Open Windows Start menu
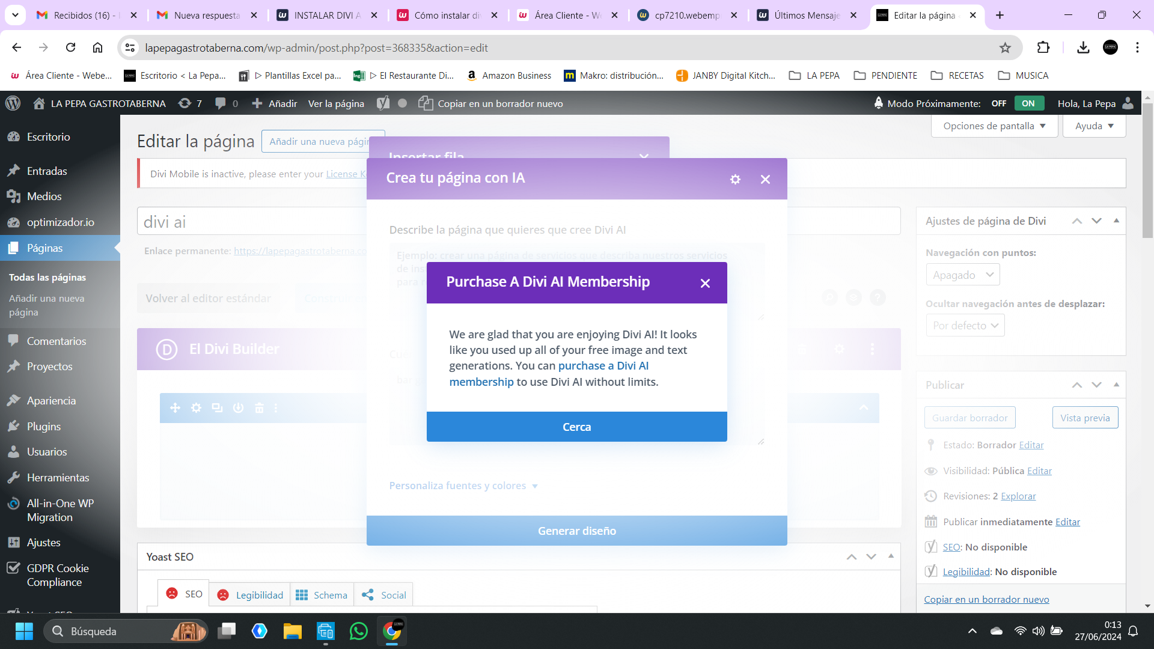1154x649 pixels. coord(24,631)
